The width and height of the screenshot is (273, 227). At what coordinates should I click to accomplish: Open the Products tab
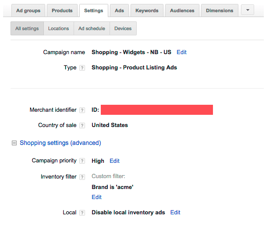pos(62,10)
